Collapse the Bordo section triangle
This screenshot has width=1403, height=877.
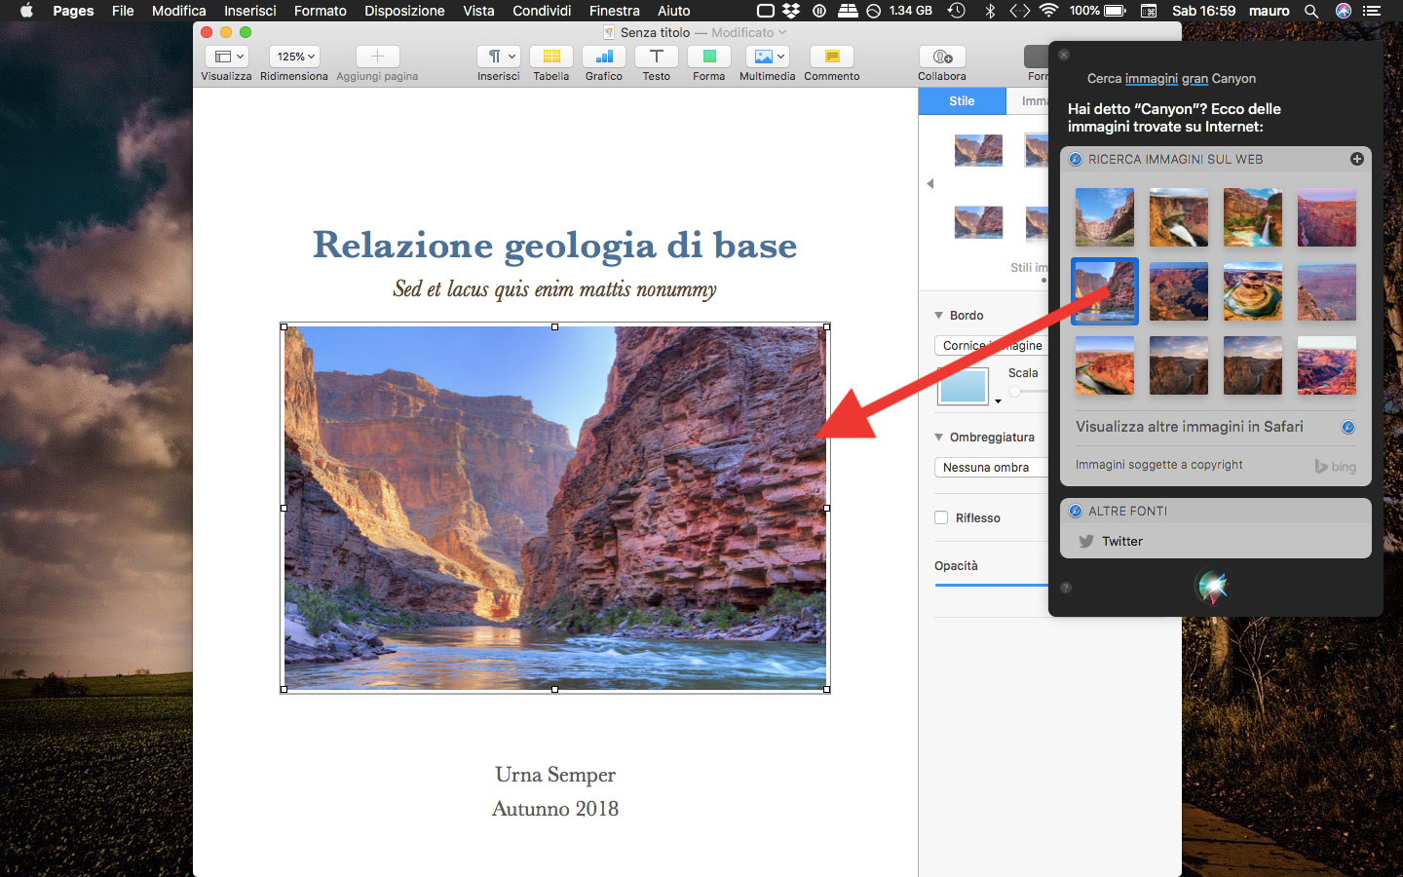939,316
